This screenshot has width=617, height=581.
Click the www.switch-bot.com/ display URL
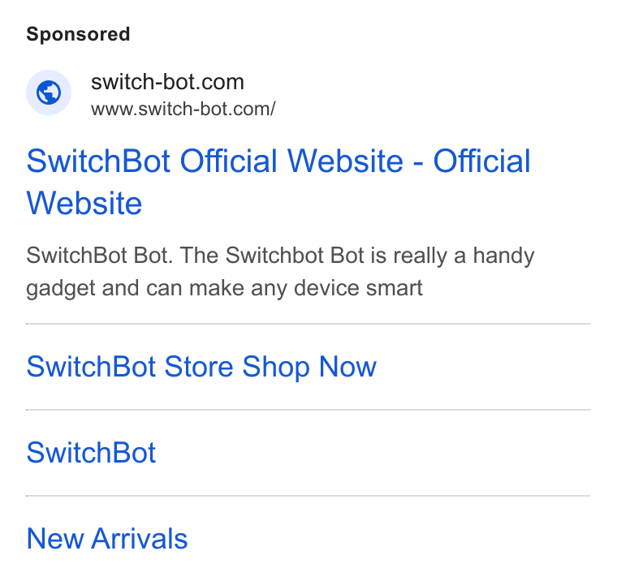point(183,109)
